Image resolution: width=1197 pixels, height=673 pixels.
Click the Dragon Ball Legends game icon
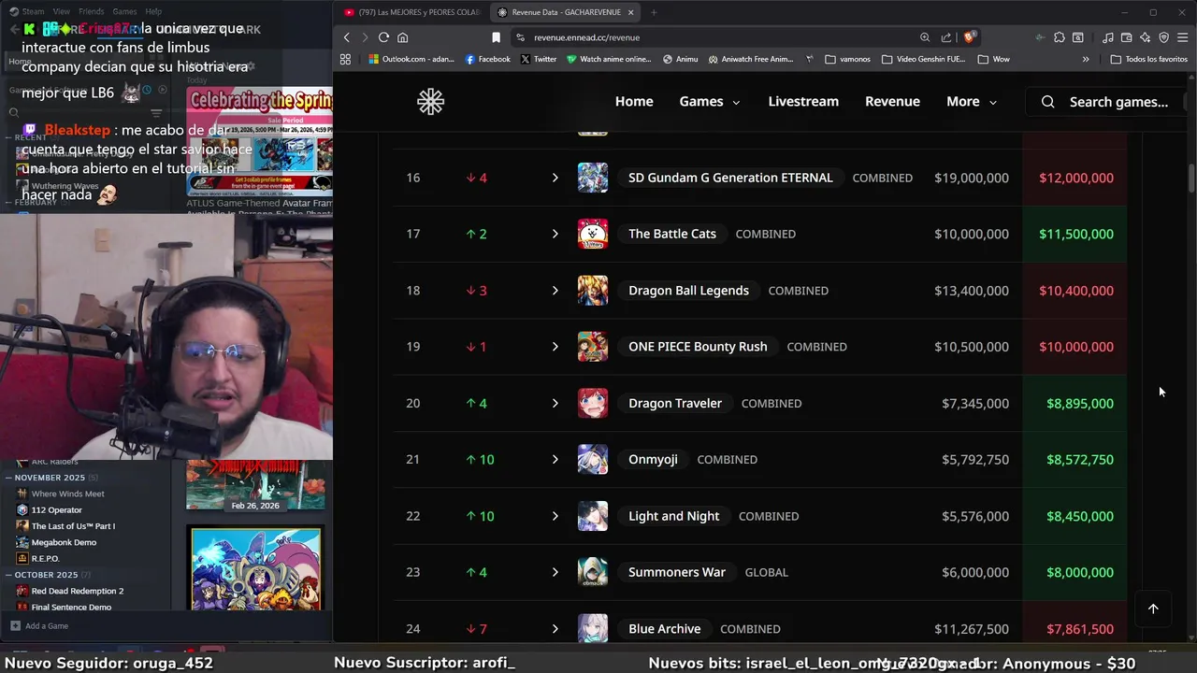(593, 291)
